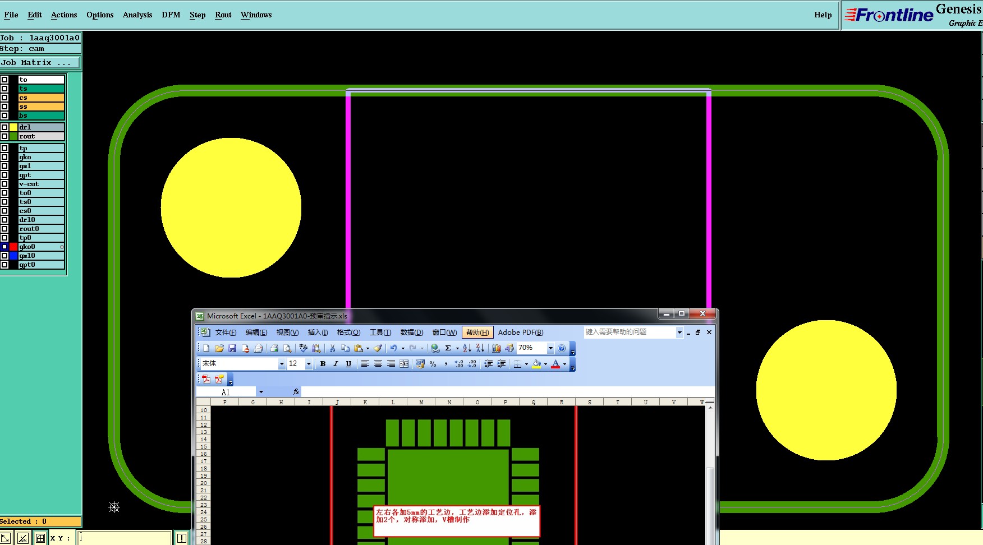Screen dimensions: 983x545
Task: Click the Adobe PDF(B) menu
Action: point(521,332)
